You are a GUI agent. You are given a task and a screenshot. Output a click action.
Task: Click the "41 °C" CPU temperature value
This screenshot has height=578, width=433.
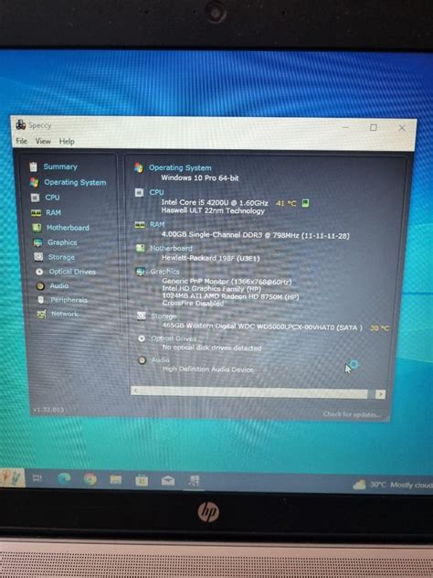click(x=286, y=203)
